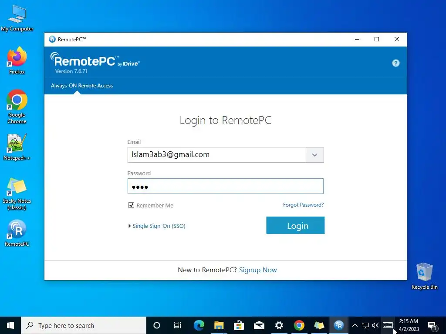Expand the Email dropdown arrow

coord(314,155)
